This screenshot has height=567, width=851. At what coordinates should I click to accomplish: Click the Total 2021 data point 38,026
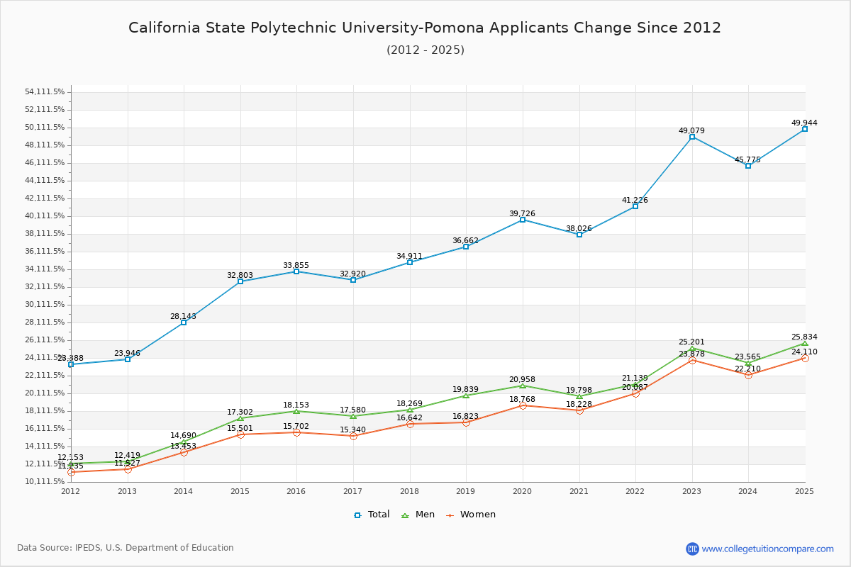coord(579,235)
